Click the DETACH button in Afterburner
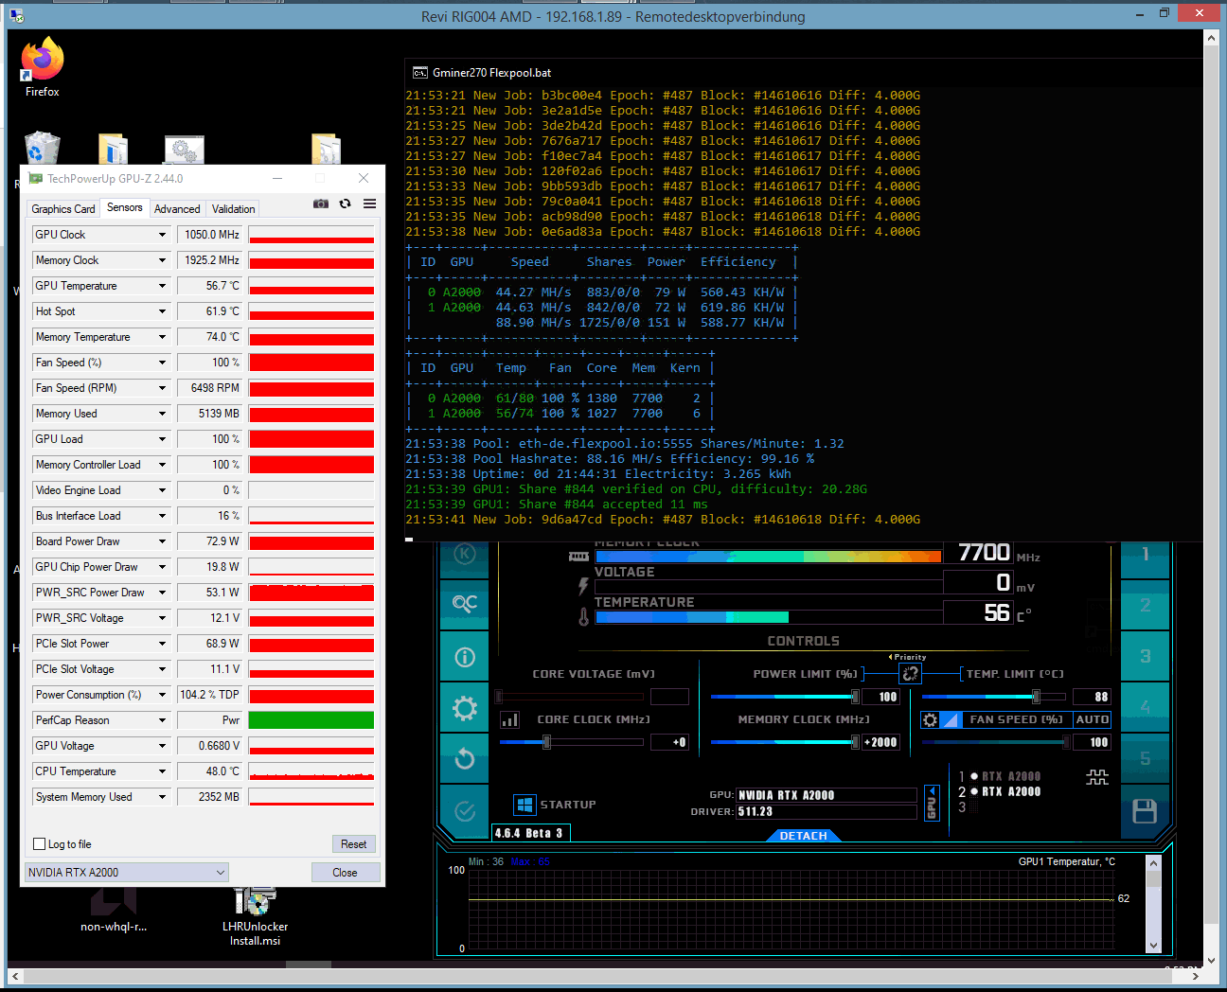Screen dimensions: 1227x992 click(803, 836)
